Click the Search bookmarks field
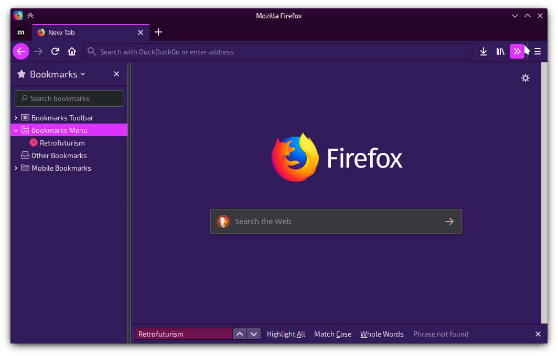Image resolution: width=558 pixels, height=356 pixels. (69, 98)
